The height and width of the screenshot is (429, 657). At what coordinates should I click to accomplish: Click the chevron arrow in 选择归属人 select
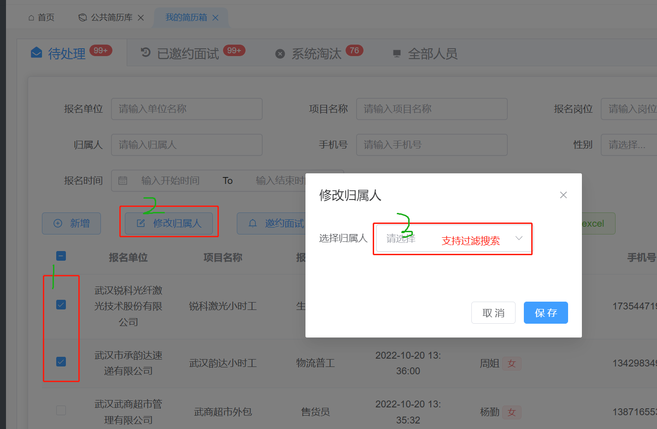coord(519,238)
